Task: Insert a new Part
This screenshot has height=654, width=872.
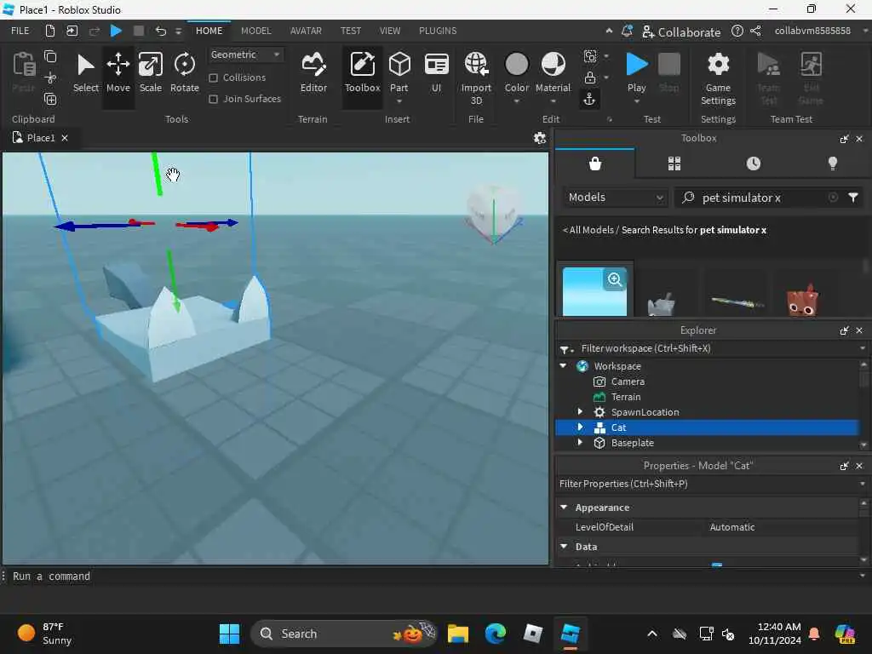Action: (x=399, y=66)
